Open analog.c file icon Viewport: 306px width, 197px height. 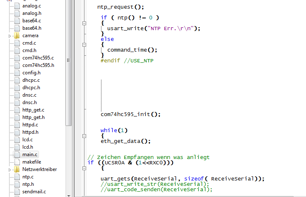17,6
